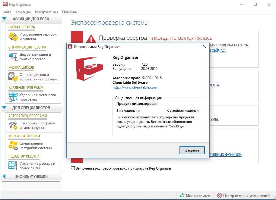The height and width of the screenshot is (200, 276).
Task: Click Настройка программ из автозапуска text
Action: (37, 125)
